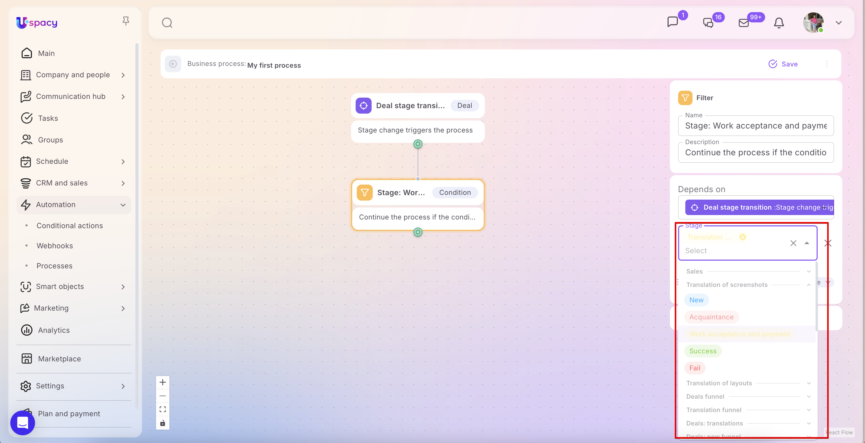Go back using the arrow beside Business process

tap(173, 64)
